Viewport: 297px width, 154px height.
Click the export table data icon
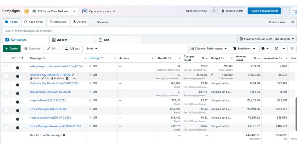[276, 49]
